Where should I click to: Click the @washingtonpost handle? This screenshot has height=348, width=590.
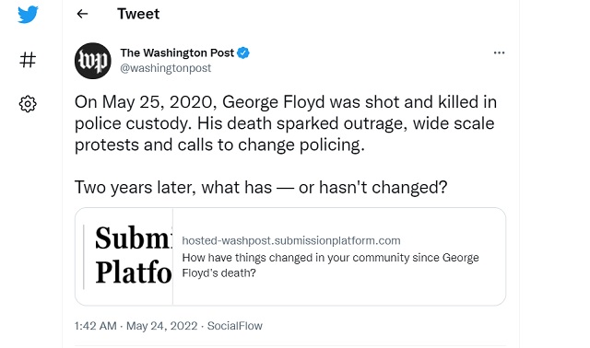(x=166, y=68)
